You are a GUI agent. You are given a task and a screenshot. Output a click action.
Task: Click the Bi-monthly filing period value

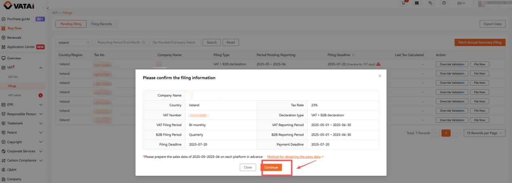pos(197,125)
